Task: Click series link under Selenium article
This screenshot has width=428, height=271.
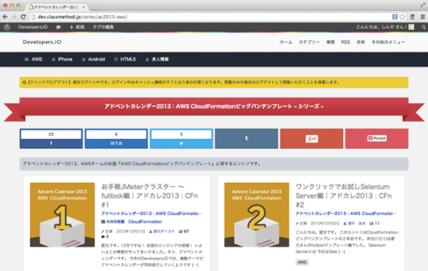Action: (x=346, y=214)
